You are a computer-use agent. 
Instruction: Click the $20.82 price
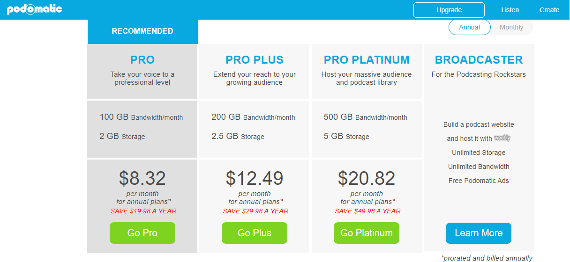click(x=367, y=178)
